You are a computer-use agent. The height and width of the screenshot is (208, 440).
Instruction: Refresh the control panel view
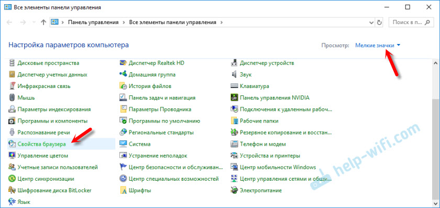pyautogui.click(x=380, y=23)
